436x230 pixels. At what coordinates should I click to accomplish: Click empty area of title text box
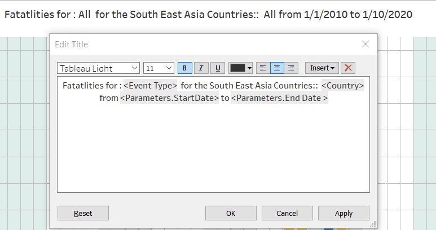click(213, 152)
